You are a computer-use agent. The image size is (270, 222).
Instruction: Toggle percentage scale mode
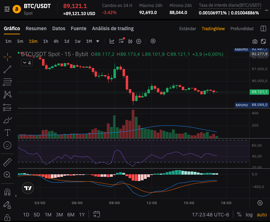239,214
